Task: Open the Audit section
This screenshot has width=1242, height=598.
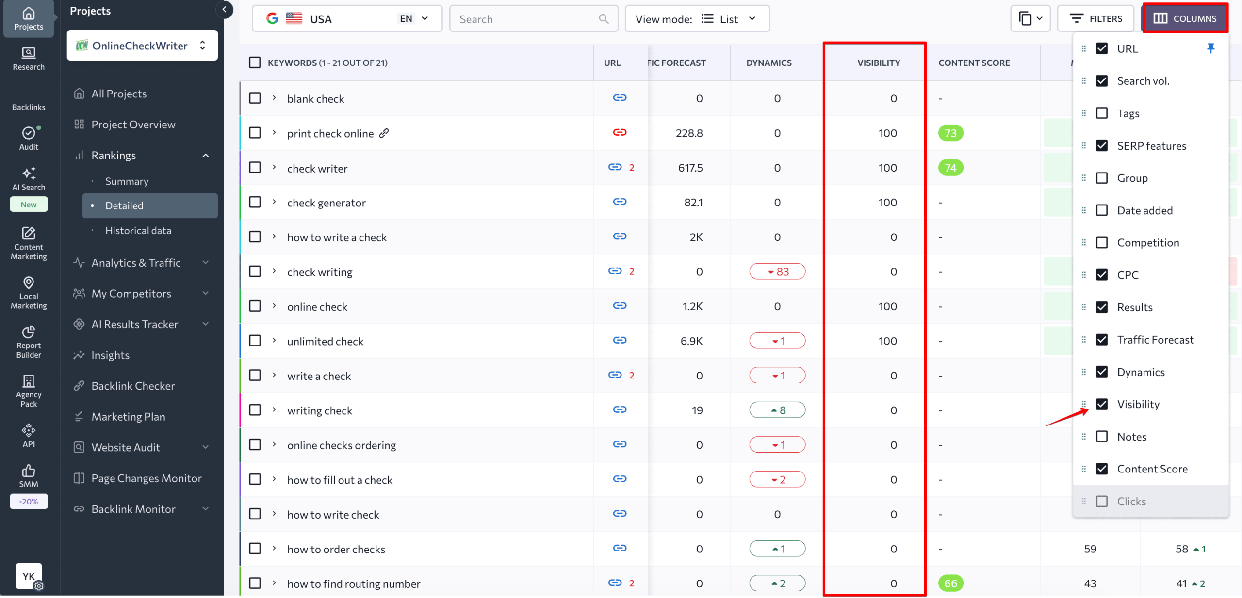Action: click(28, 139)
